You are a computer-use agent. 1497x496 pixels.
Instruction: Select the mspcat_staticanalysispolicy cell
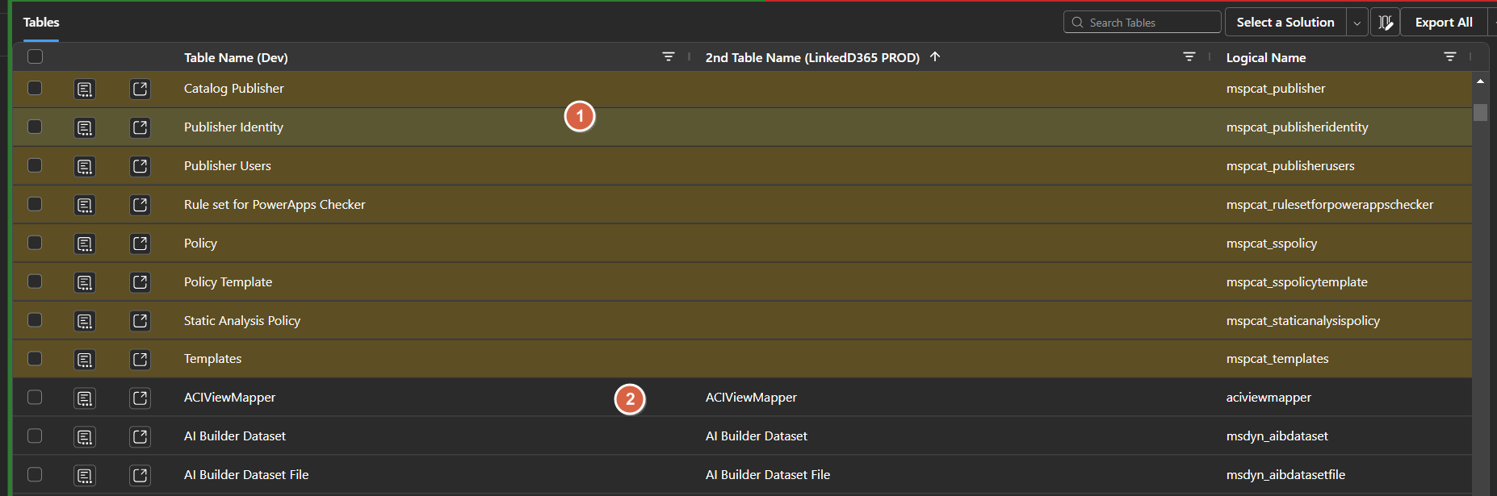(x=1303, y=321)
